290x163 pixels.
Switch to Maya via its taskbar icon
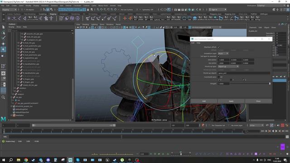click(x=70, y=160)
